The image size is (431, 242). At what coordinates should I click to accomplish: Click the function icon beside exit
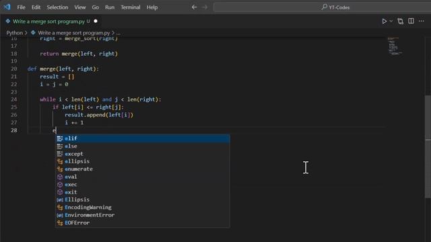click(x=60, y=192)
